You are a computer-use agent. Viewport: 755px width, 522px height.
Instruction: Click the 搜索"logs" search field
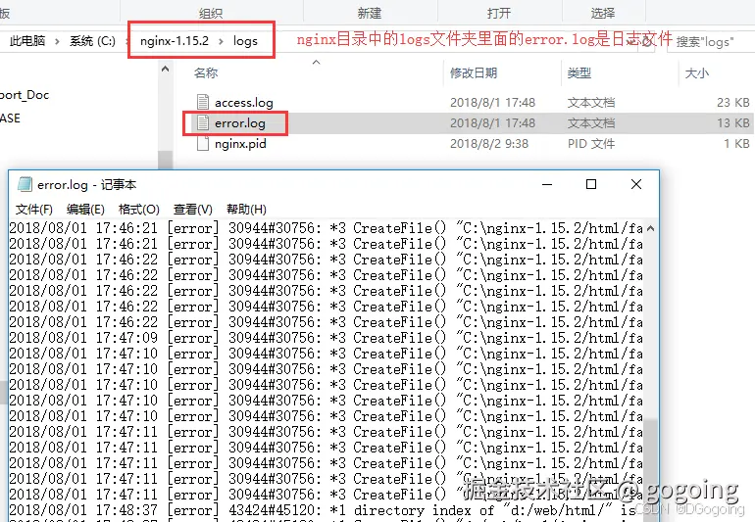[711, 42]
